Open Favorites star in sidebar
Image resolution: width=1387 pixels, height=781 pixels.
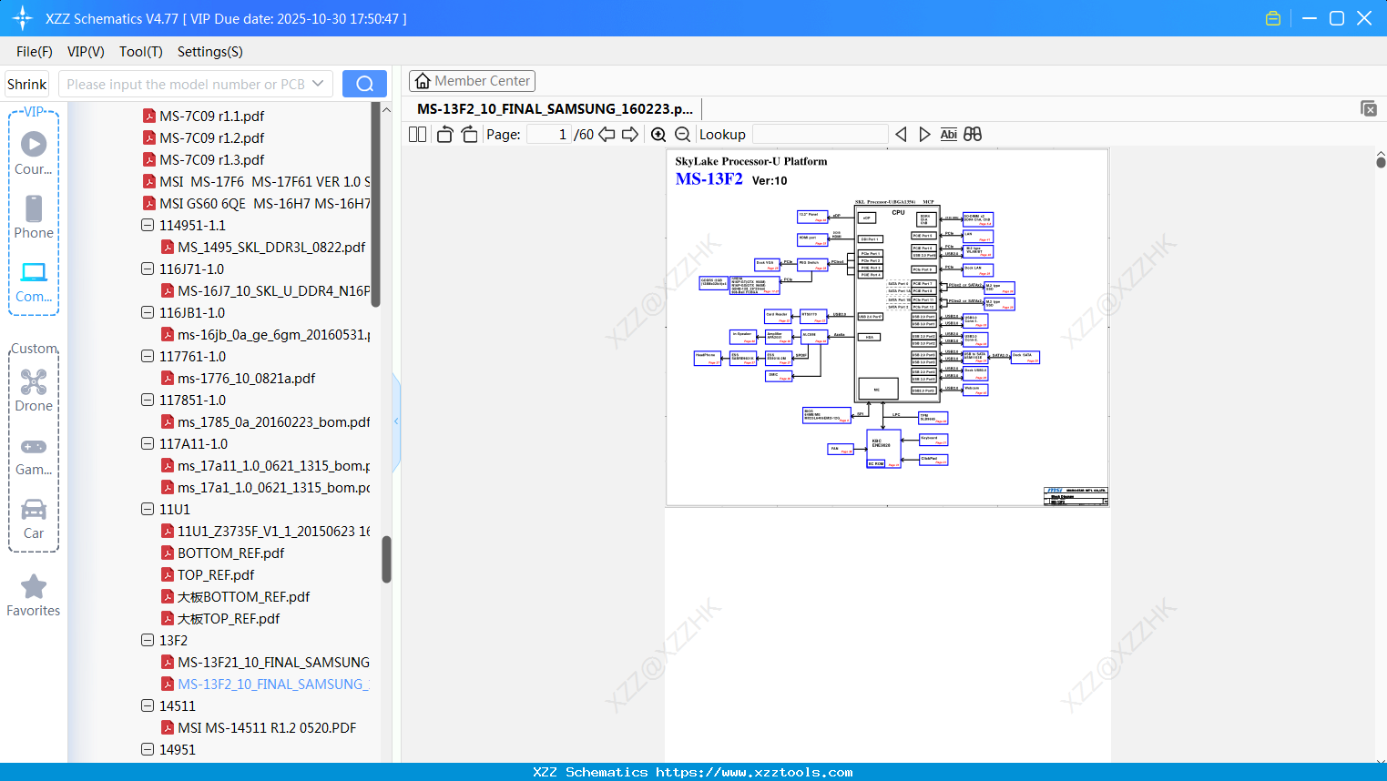(x=34, y=595)
